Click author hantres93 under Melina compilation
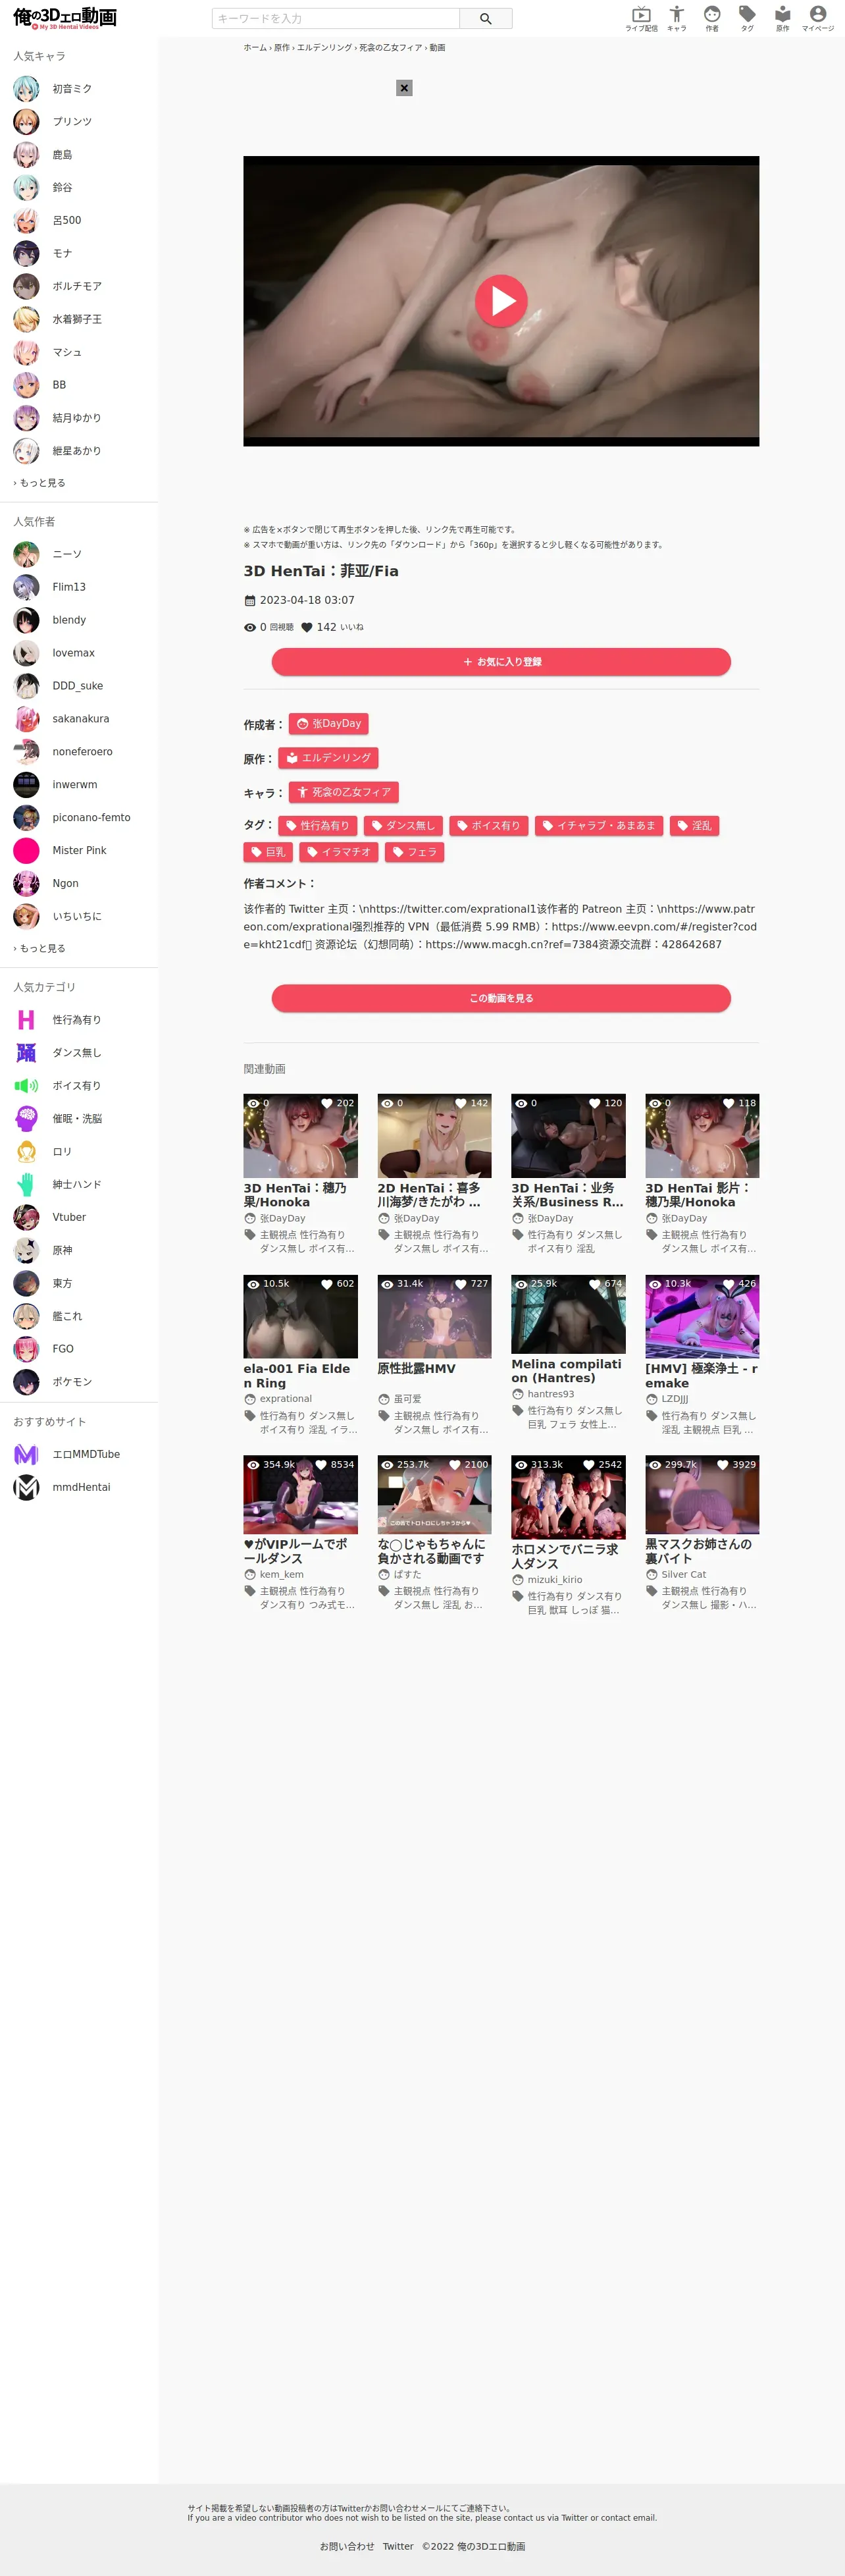Image resolution: width=845 pixels, height=2576 pixels. pos(550,1394)
